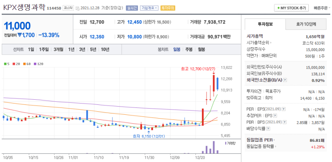Click the 동일업종 PER value 86.81배
Viewport: 332px width, 162px height.
(317, 140)
